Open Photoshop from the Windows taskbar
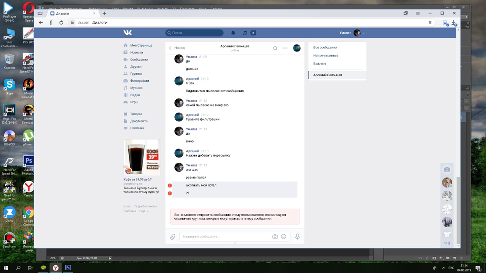 click(x=68, y=268)
